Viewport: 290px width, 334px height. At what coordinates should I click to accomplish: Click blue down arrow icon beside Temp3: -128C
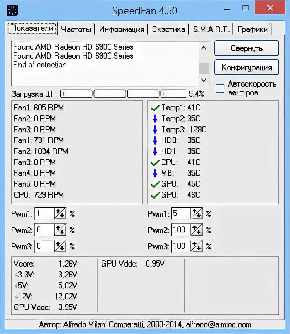point(155,130)
